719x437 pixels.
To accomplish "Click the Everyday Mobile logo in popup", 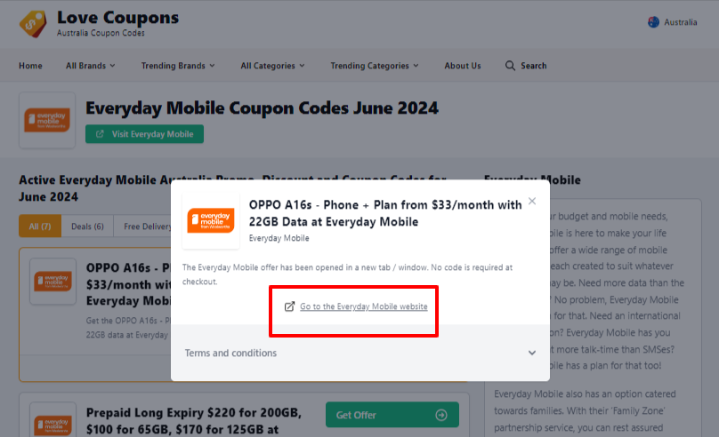I will (211, 220).
